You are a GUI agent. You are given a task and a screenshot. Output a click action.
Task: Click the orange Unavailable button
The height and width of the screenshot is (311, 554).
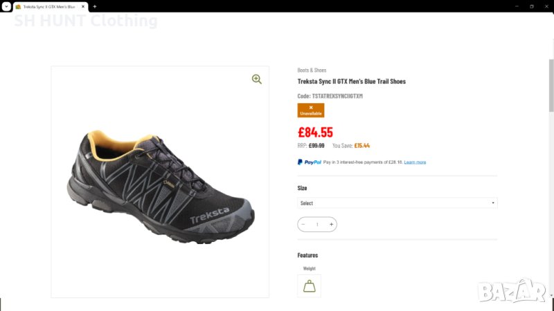[311, 110]
